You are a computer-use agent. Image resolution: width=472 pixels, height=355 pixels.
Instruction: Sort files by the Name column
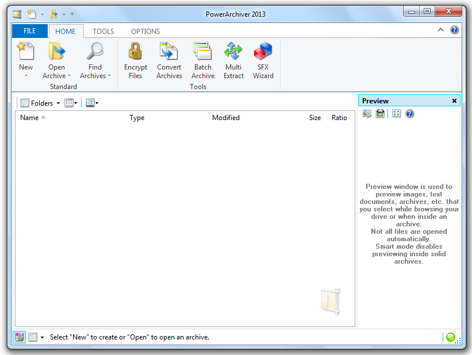pyautogui.click(x=29, y=118)
